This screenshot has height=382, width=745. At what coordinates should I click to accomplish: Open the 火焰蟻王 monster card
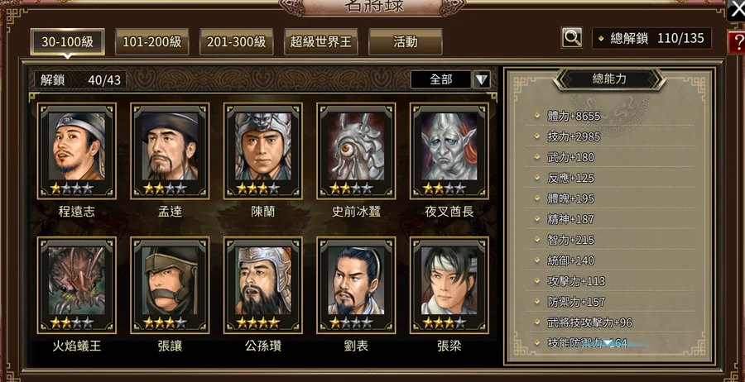76,285
